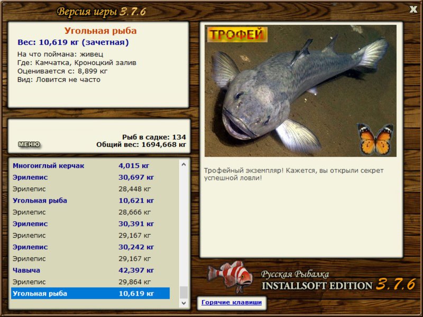Select Многоиглый керчак 4,015 кг in the list
The height and width of the screenshot is (317, 423).
[x=90, y=165]
